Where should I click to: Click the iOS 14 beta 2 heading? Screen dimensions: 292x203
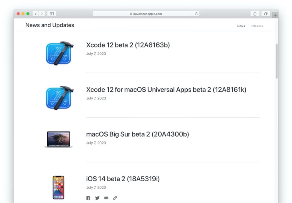123,179
